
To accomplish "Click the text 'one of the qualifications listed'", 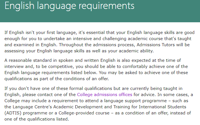I will coord(37,119).
